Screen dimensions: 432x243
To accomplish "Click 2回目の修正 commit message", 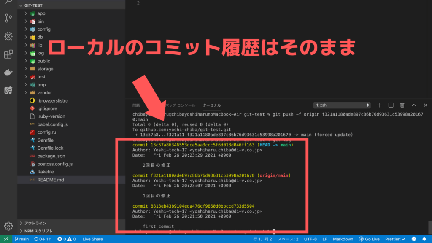I will pos(157,165).
